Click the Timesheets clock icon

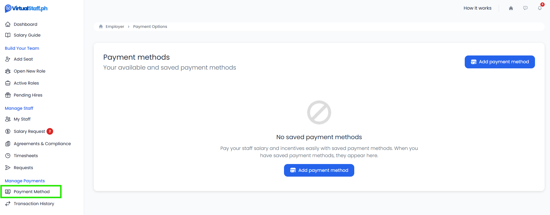(8, 156)
